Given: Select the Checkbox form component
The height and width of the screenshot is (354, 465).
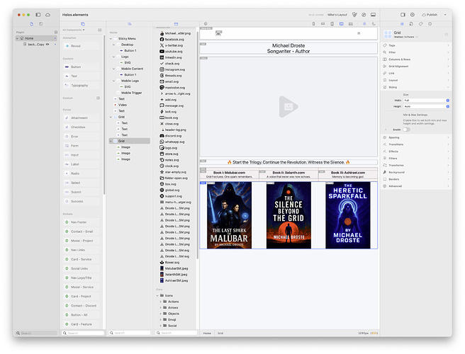Looking at the screenshot, I should click(81, 127).
